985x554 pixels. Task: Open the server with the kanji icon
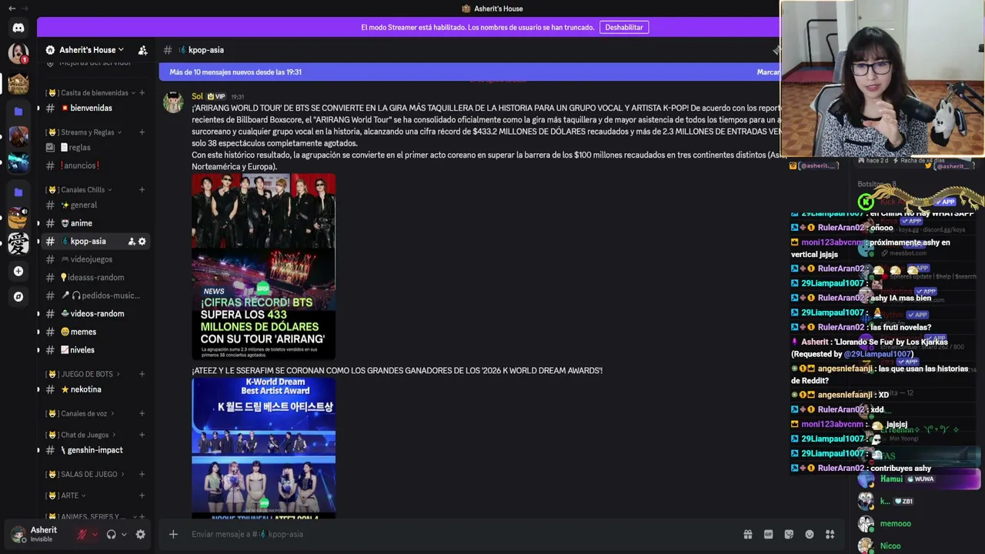[x=18, y=244]
